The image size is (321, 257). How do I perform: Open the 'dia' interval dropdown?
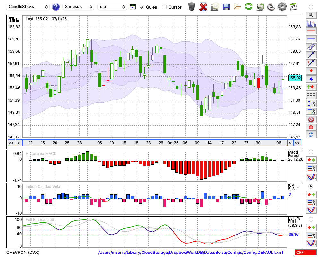click(112, 7)
